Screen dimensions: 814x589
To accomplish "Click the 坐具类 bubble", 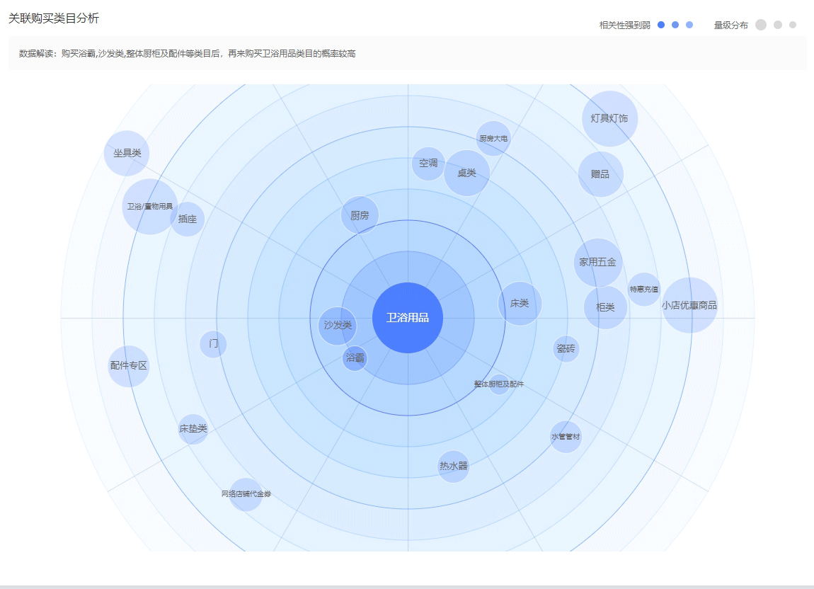I will [x=127, y=153].
